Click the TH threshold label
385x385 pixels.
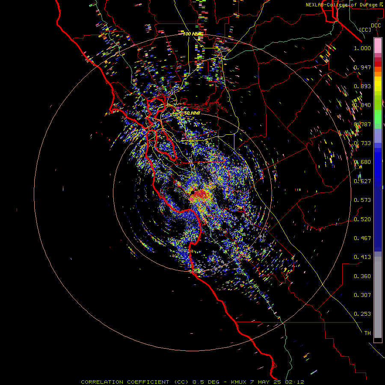coord(367,333)
